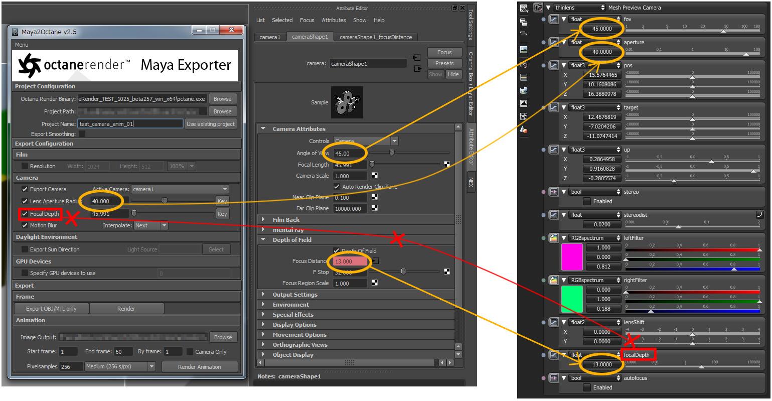Click the bool node icon beside stereo
772x401 pixels.
554,192
